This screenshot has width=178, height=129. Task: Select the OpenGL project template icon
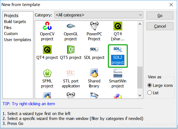[71, 26]
